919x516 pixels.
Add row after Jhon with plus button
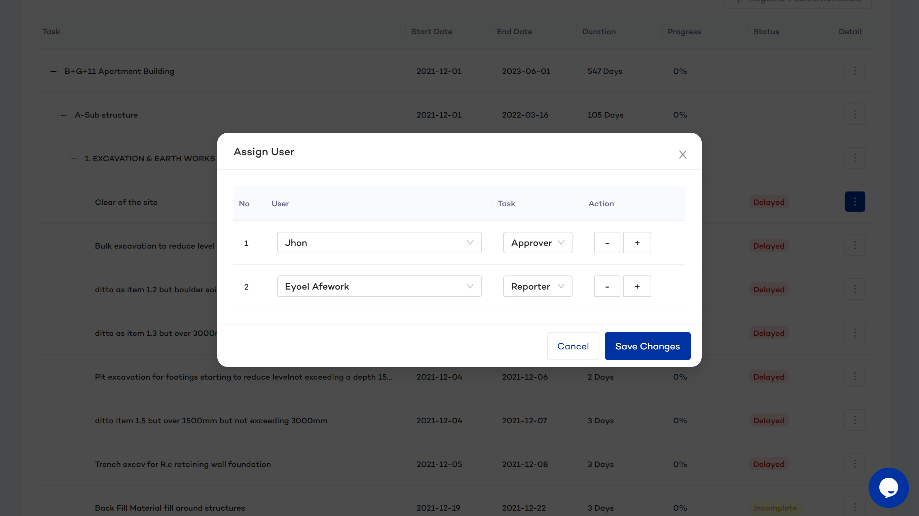pyautogui.click(x=637, y=243)
